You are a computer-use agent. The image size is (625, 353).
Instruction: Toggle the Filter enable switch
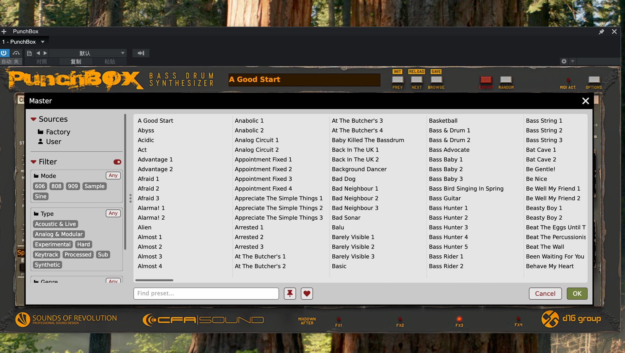point(117,162)
